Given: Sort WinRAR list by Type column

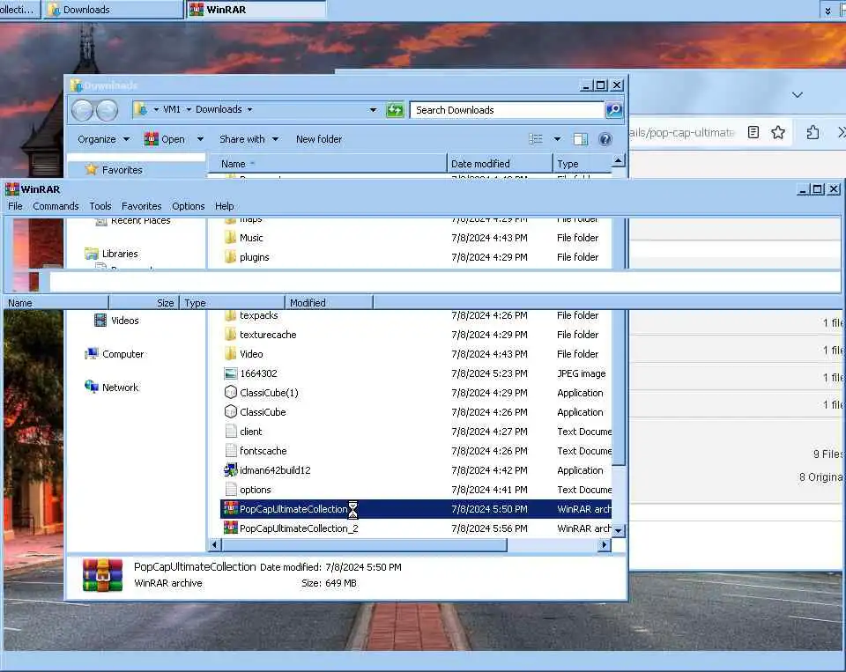Looking at the screenshot, I should click(x=232, y=303).
